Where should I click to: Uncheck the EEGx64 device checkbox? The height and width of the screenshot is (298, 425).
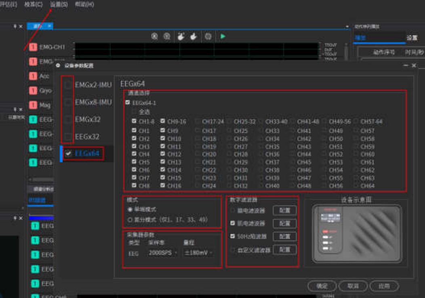(68, 153)
